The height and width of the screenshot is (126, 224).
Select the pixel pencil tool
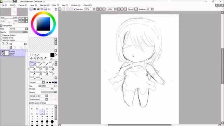(x=51, y=63)
